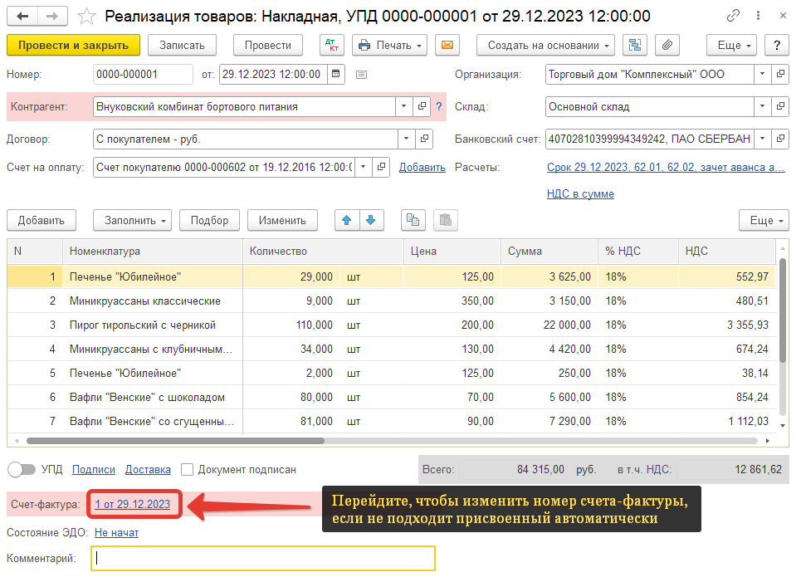This screenshot has height=577, width=801.
Task: Show Дт/Кт postings of the document
Action: [x=332, y=45]
